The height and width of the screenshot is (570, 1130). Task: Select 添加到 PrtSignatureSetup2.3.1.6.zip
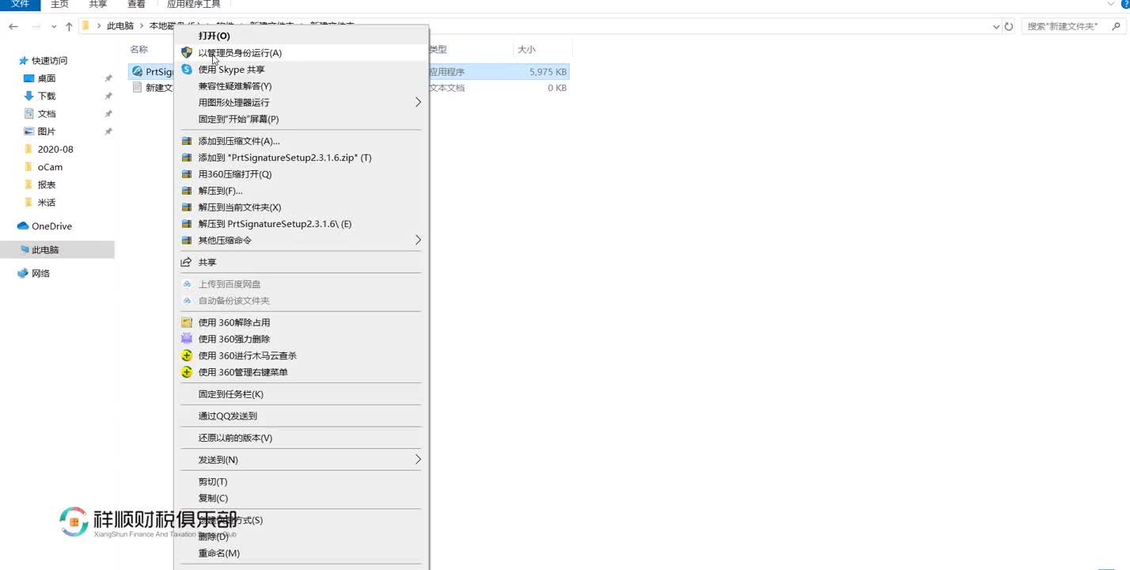pos(285,158)
